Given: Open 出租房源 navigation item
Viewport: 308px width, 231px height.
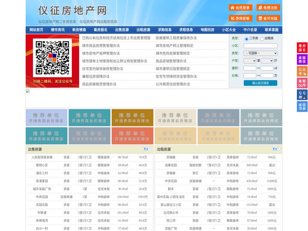Looking at the screenshot, I should [x=143, y=30].
